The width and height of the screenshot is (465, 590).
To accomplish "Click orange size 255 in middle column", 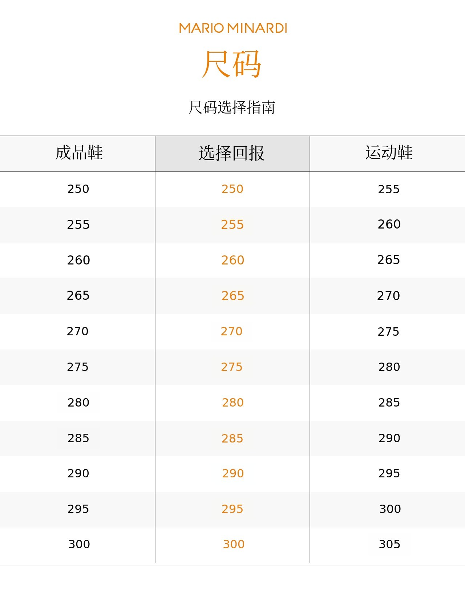I will pos(232,225).
